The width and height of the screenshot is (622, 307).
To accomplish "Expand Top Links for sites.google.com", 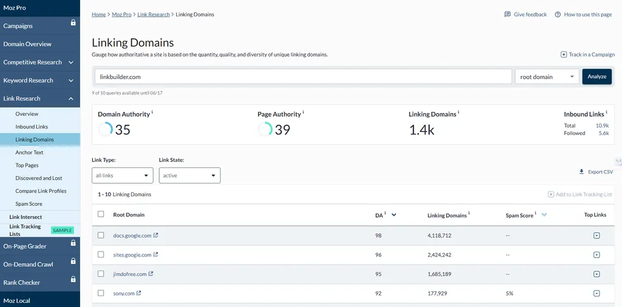I will click(596, 255).
